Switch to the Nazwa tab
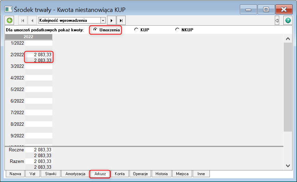This screenshot has height=182, width=297. click(x=15, y=174)
